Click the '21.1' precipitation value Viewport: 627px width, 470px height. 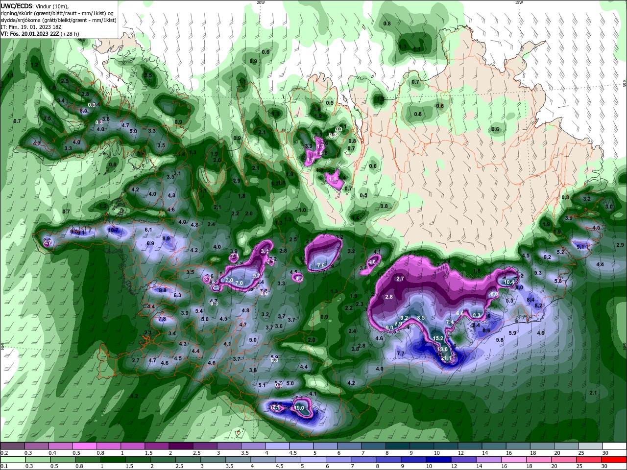click(x=446, y=358)
